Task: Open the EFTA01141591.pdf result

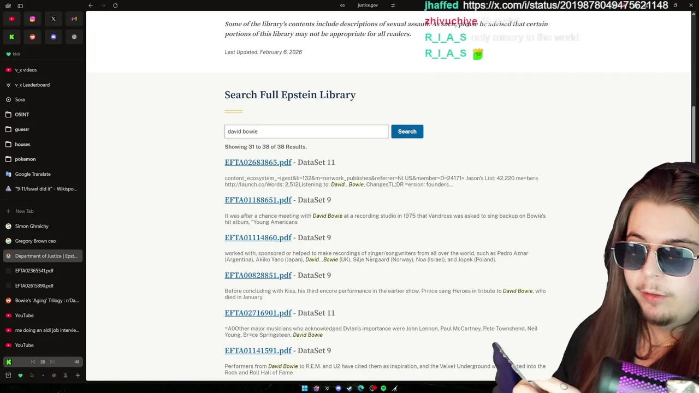Action: pyautogui.click(x=258, y=350)
